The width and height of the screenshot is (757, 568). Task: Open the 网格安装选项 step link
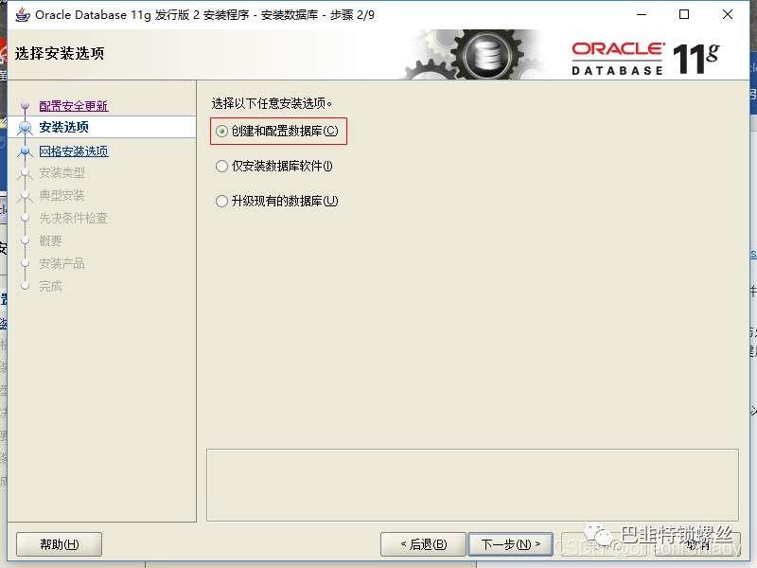pyautogui.click(x=74, y=151)
